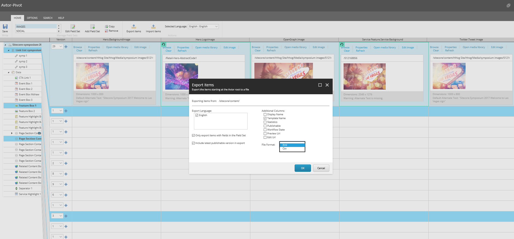Expand the Page Section tree node

[12, 133]
